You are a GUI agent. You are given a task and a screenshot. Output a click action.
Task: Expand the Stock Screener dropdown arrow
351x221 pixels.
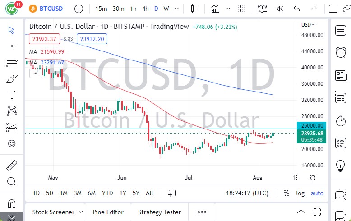[81, 212]
